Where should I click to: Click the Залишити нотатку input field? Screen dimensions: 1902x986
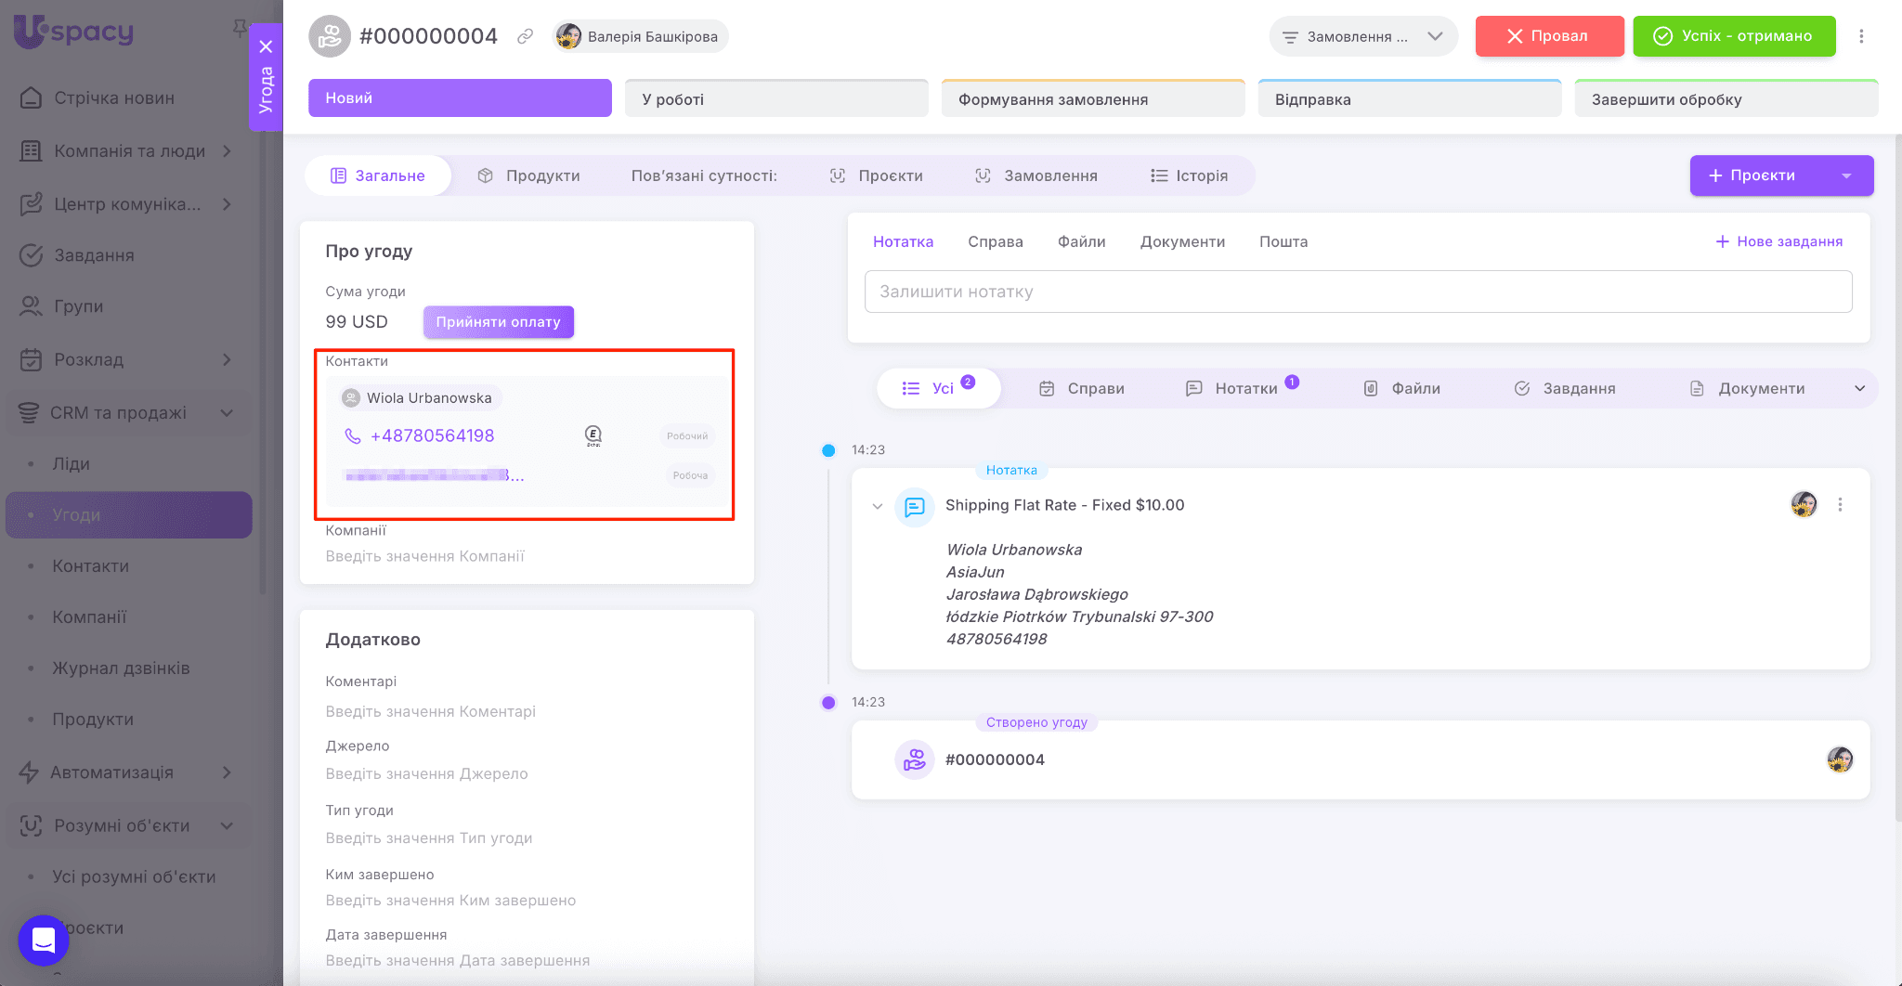click(1358, 292)
